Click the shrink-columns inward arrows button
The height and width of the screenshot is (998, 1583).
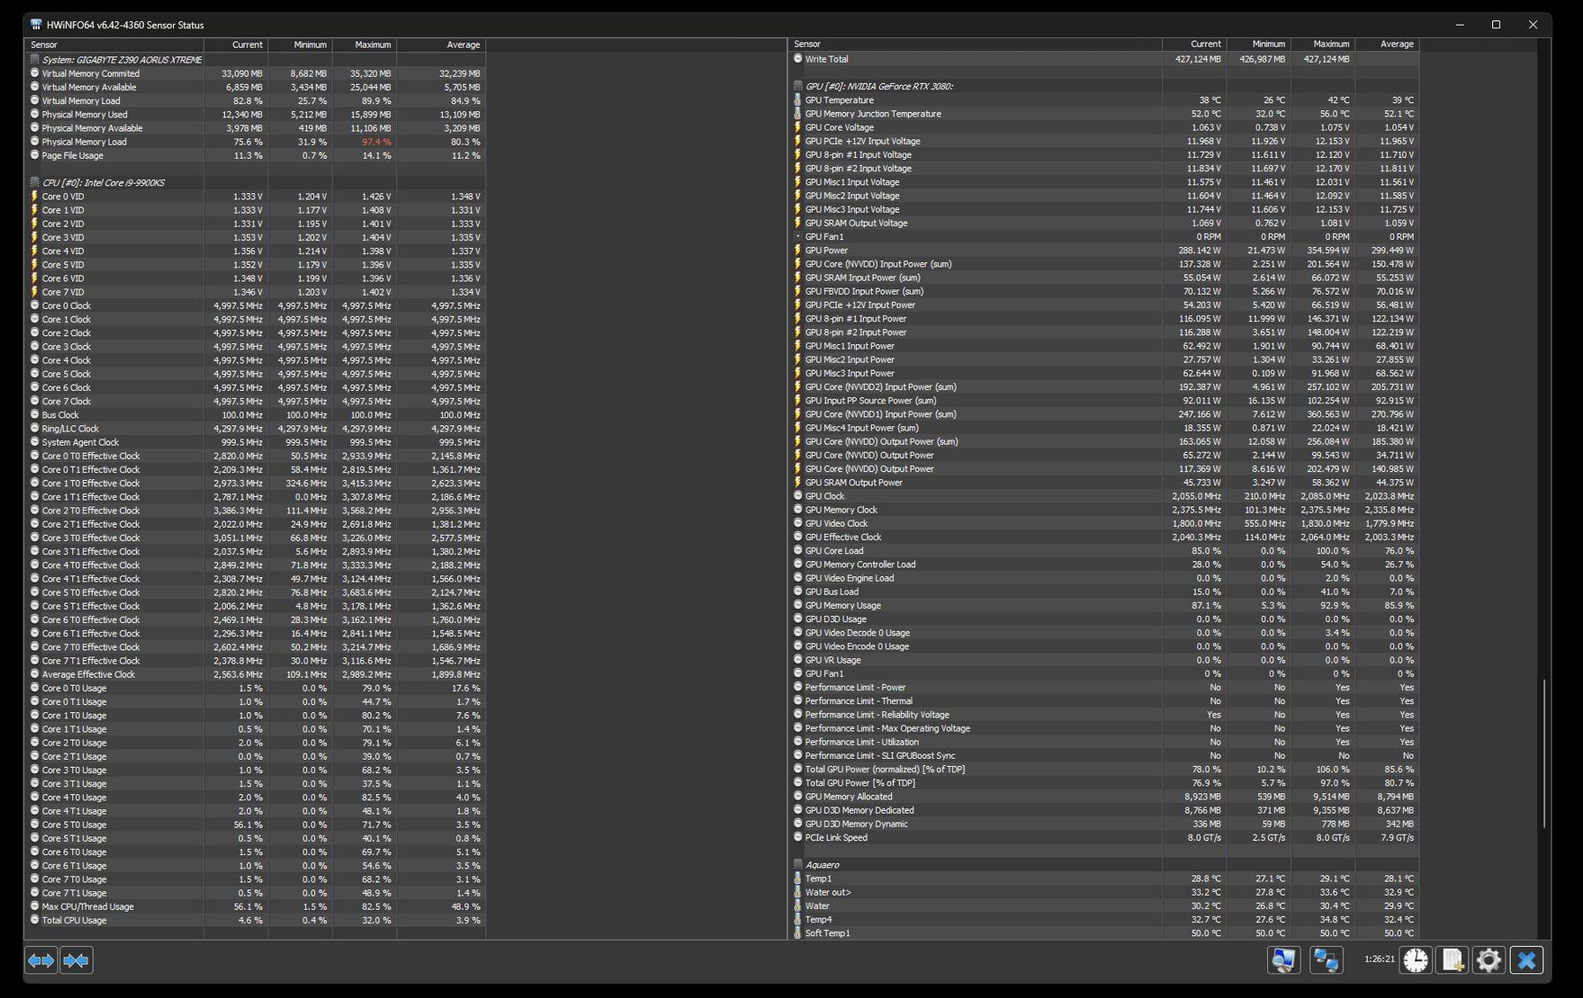point(76,960)
